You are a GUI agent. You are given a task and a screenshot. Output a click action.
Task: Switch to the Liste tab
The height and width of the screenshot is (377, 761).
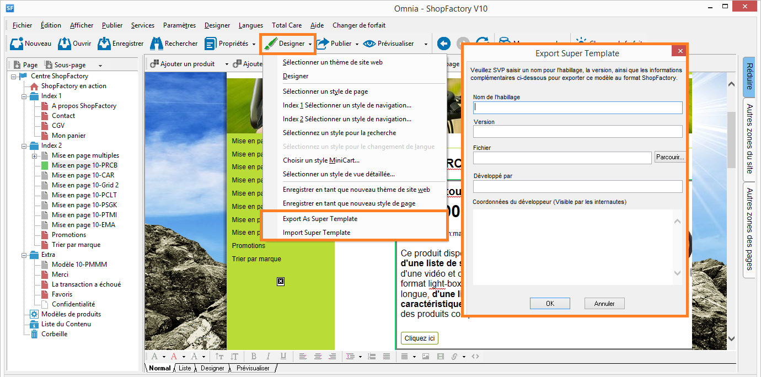(x=185, y=368)
